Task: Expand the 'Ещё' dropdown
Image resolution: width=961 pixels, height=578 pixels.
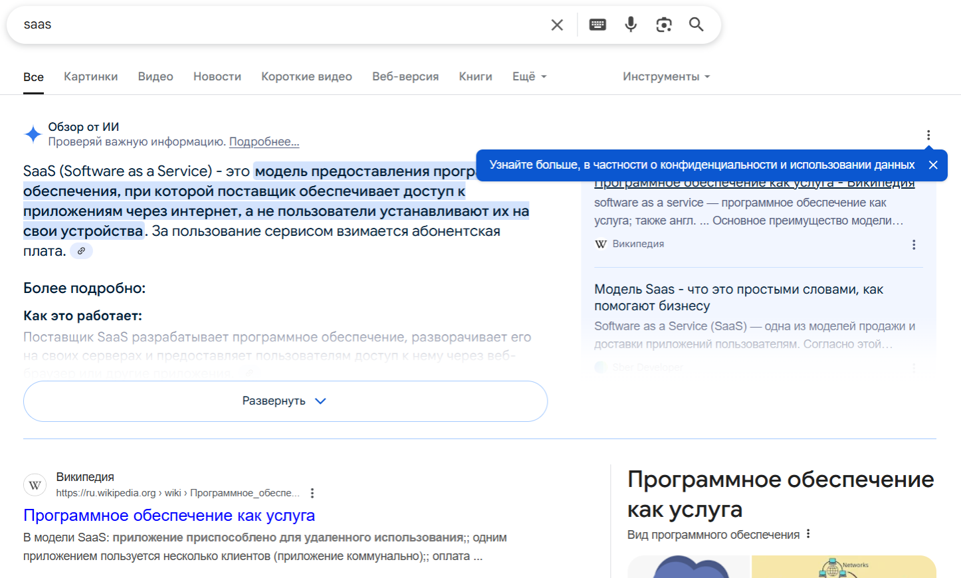Action: pos(530,76)
